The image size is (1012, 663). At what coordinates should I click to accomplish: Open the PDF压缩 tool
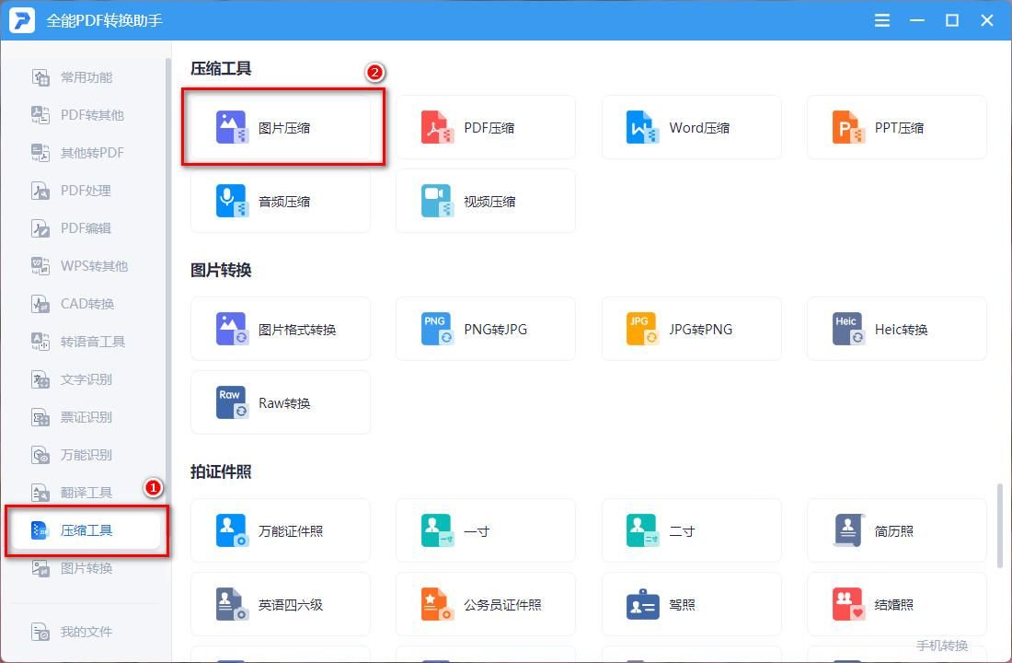click(x=486, y=127)
